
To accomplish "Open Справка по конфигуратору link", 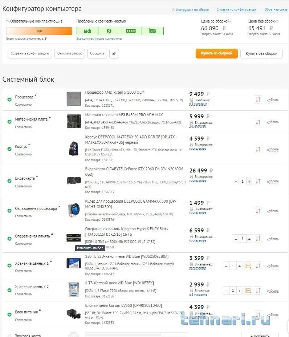I will (236, 10).
